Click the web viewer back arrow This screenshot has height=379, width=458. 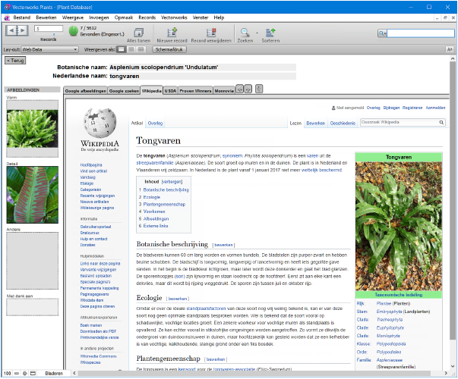(x=239, y=89)
